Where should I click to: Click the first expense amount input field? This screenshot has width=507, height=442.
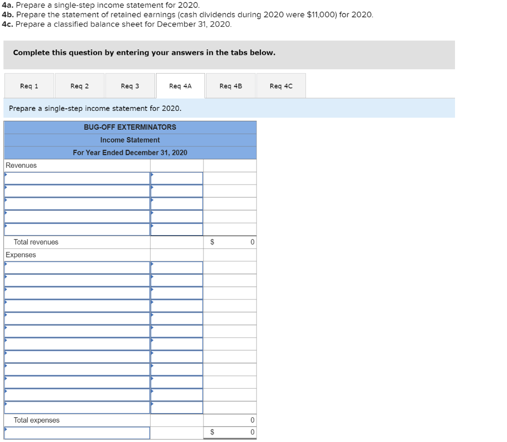click(177, 267)
